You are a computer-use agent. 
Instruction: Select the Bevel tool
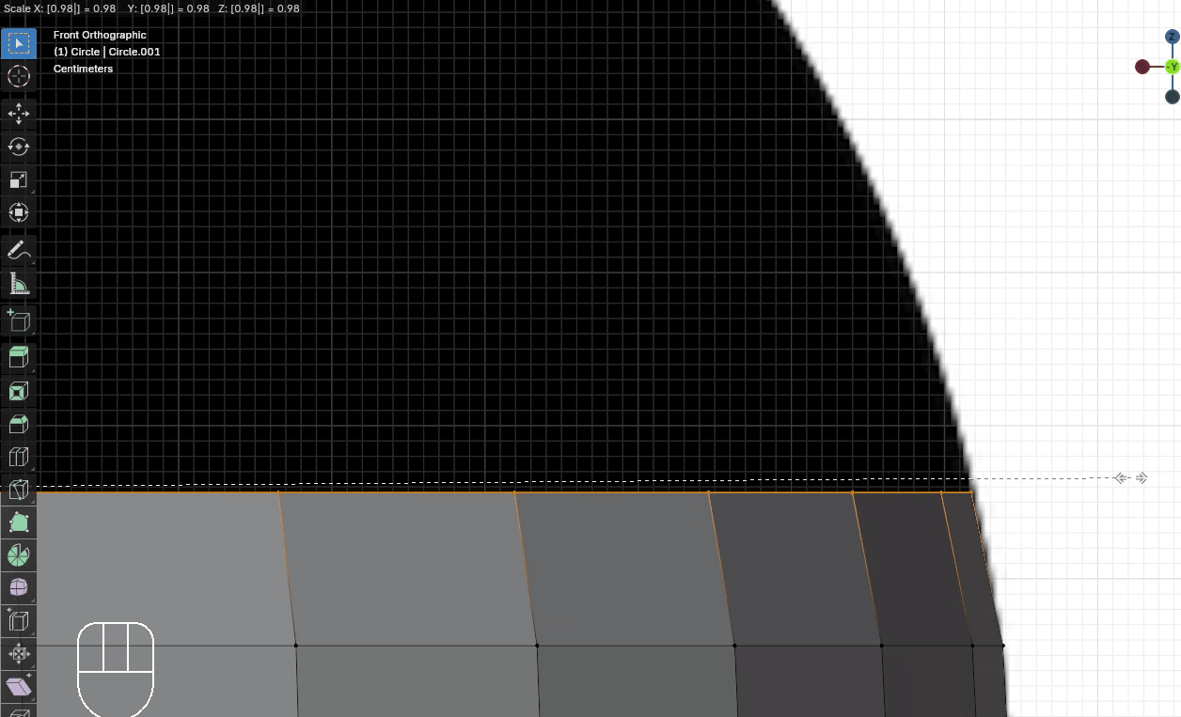(19, 424)
